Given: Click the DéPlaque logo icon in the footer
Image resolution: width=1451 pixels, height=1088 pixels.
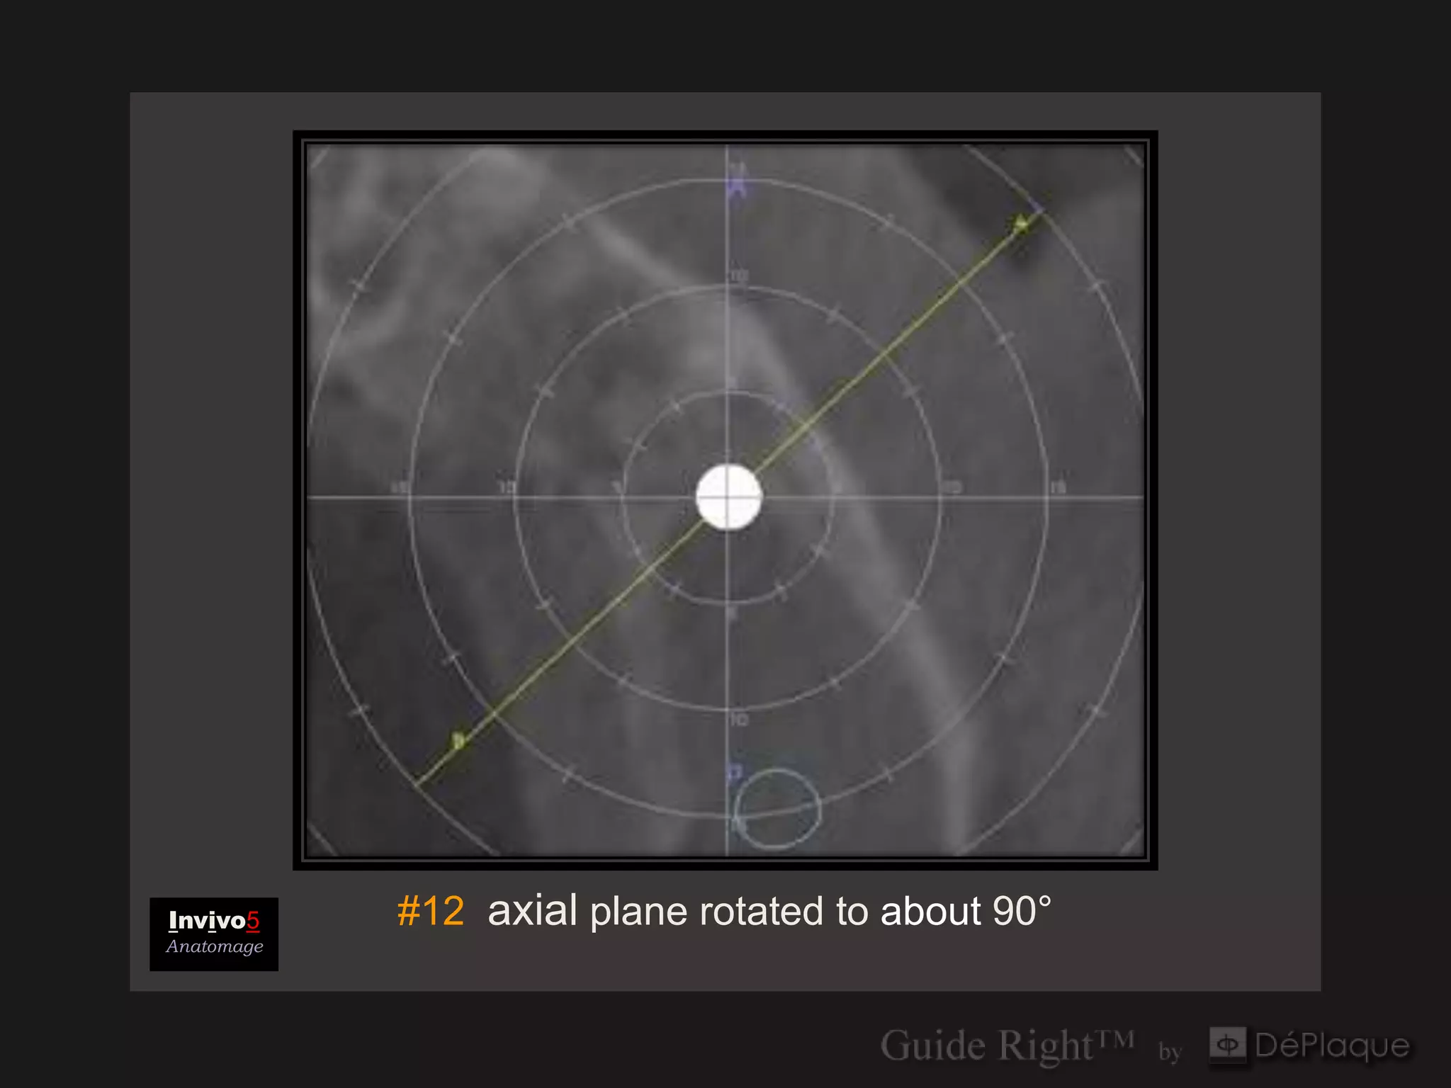Looking at the screenshot, I should pos(1227,1044).
